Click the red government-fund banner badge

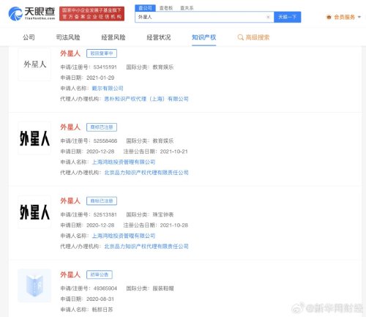coord(91,14)
